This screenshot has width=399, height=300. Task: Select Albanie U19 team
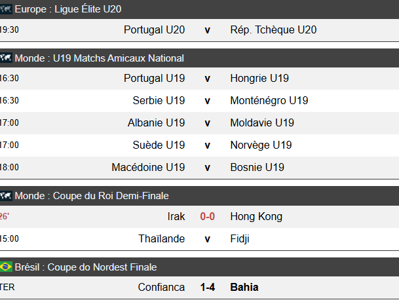click(x=157, y=123)
